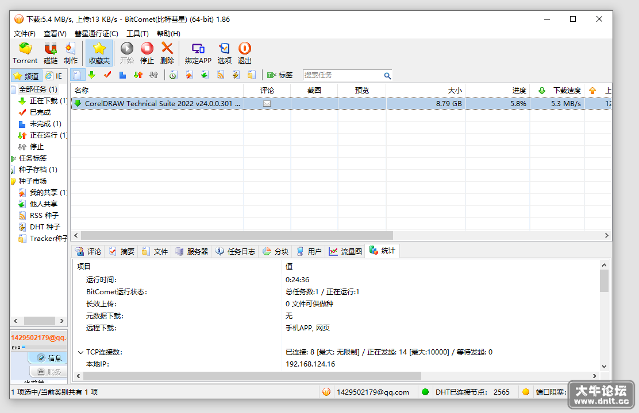
Task: Open the 选项 options dialog
Action: click(224, 53)
